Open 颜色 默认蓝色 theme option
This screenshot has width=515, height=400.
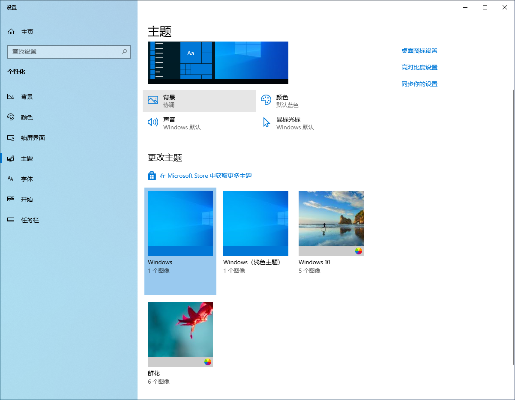point(312,101)
